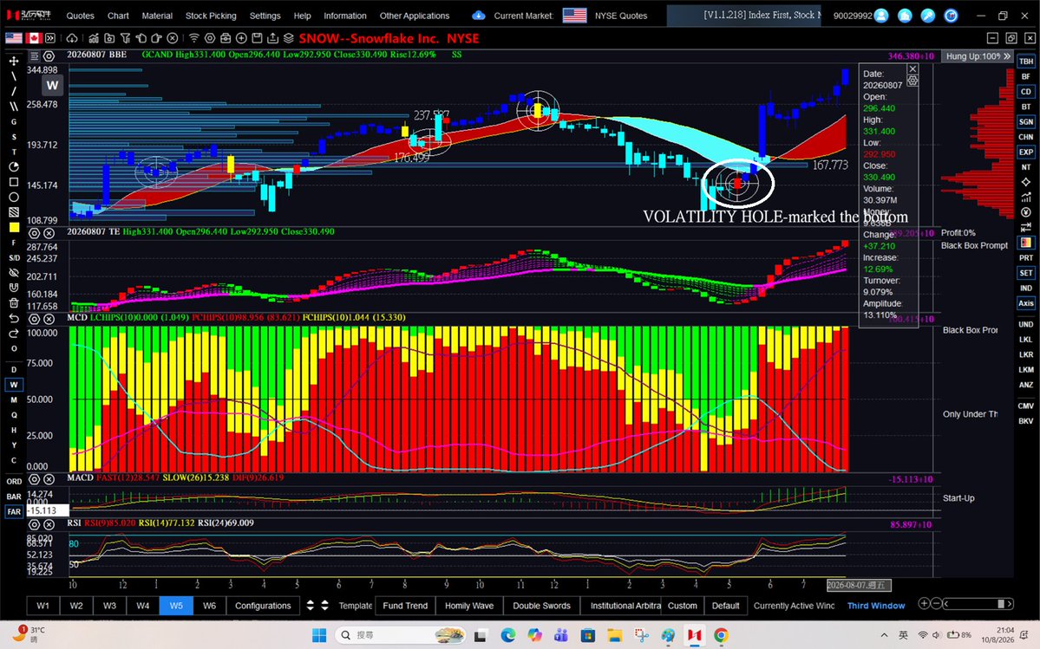Select the FAR mode button
The image size is (1040, 649).
point(13,512)
